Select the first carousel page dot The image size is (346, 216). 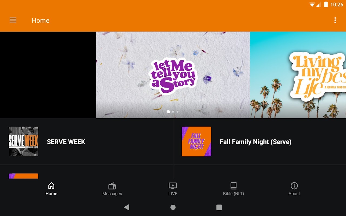pyautogui.click(x=168, y=112)
